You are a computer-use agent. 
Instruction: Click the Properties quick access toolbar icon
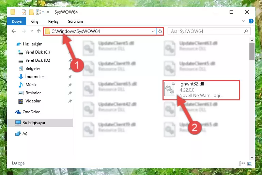[x=24, y=12]
